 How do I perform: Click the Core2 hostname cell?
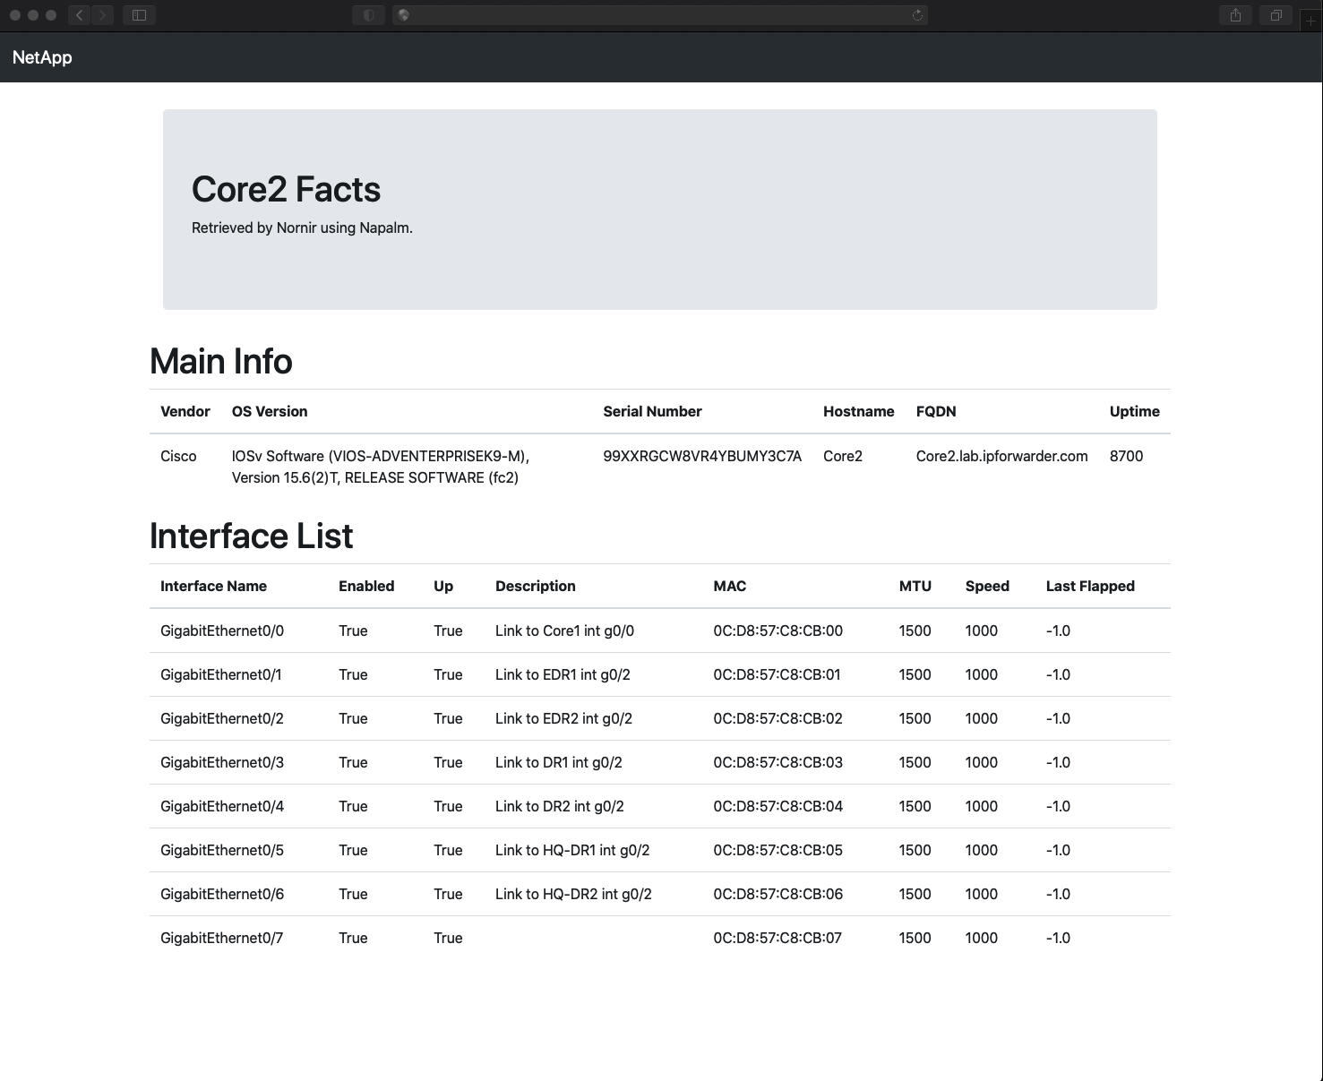pyautogui.click(x=843, y=456)
